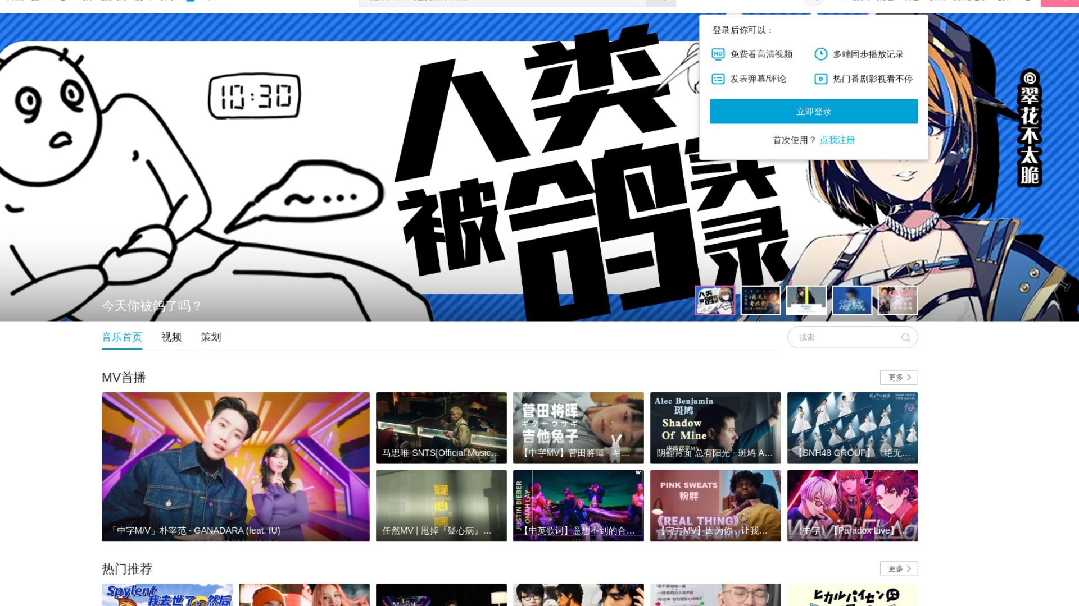
Task: Open 朴宰范 GANADARA (feat. IU) video
Action: click(x=235, y=467)
